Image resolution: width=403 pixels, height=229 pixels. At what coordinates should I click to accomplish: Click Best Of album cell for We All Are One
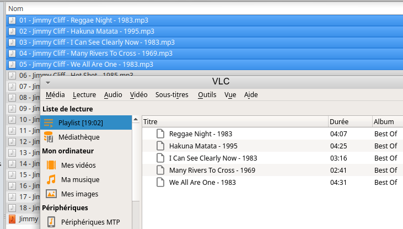(x=386, y=182)
